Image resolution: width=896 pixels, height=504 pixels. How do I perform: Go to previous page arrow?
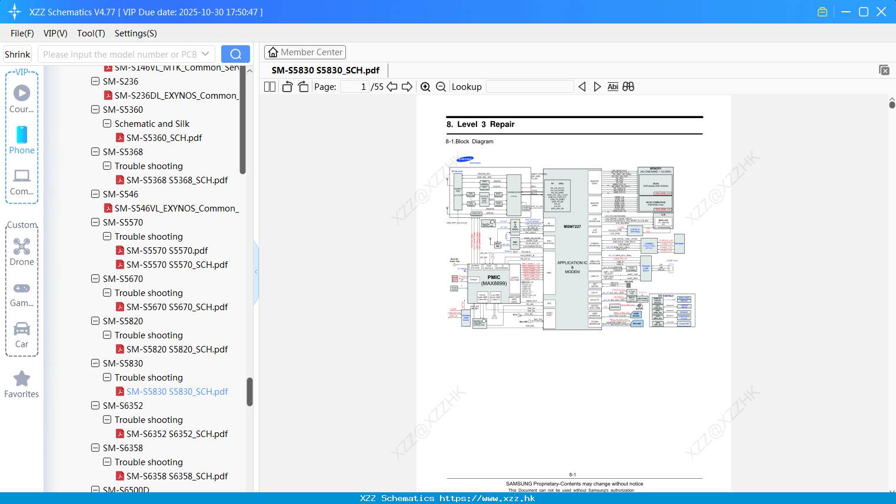coord(392,86)
